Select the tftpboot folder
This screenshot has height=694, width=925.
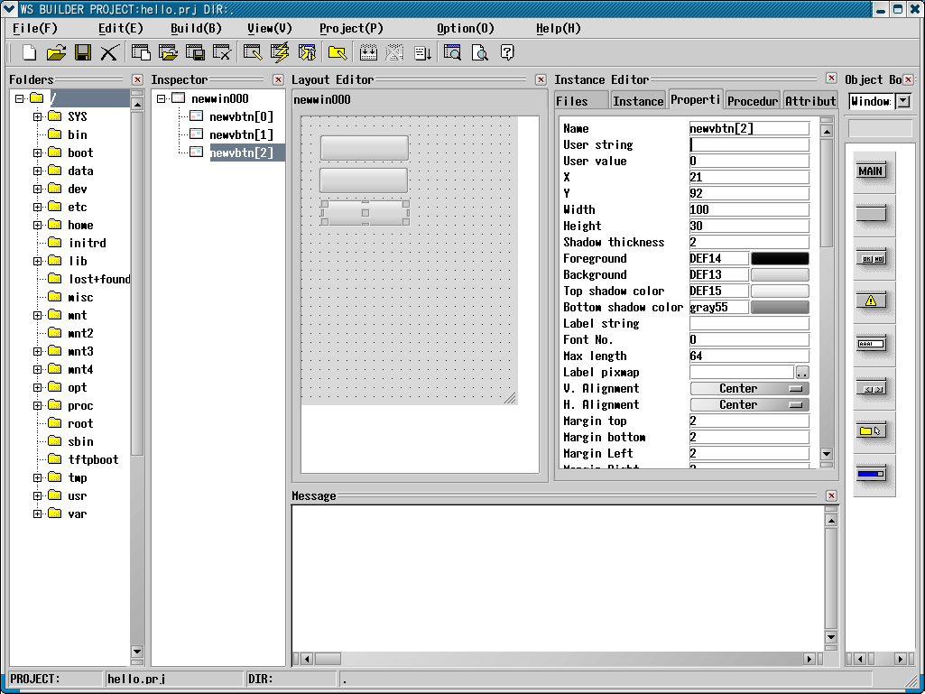tap(93, 459)
